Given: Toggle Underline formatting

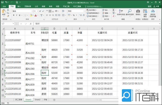Looking at the screenshot, I should [x=19, y=15].
